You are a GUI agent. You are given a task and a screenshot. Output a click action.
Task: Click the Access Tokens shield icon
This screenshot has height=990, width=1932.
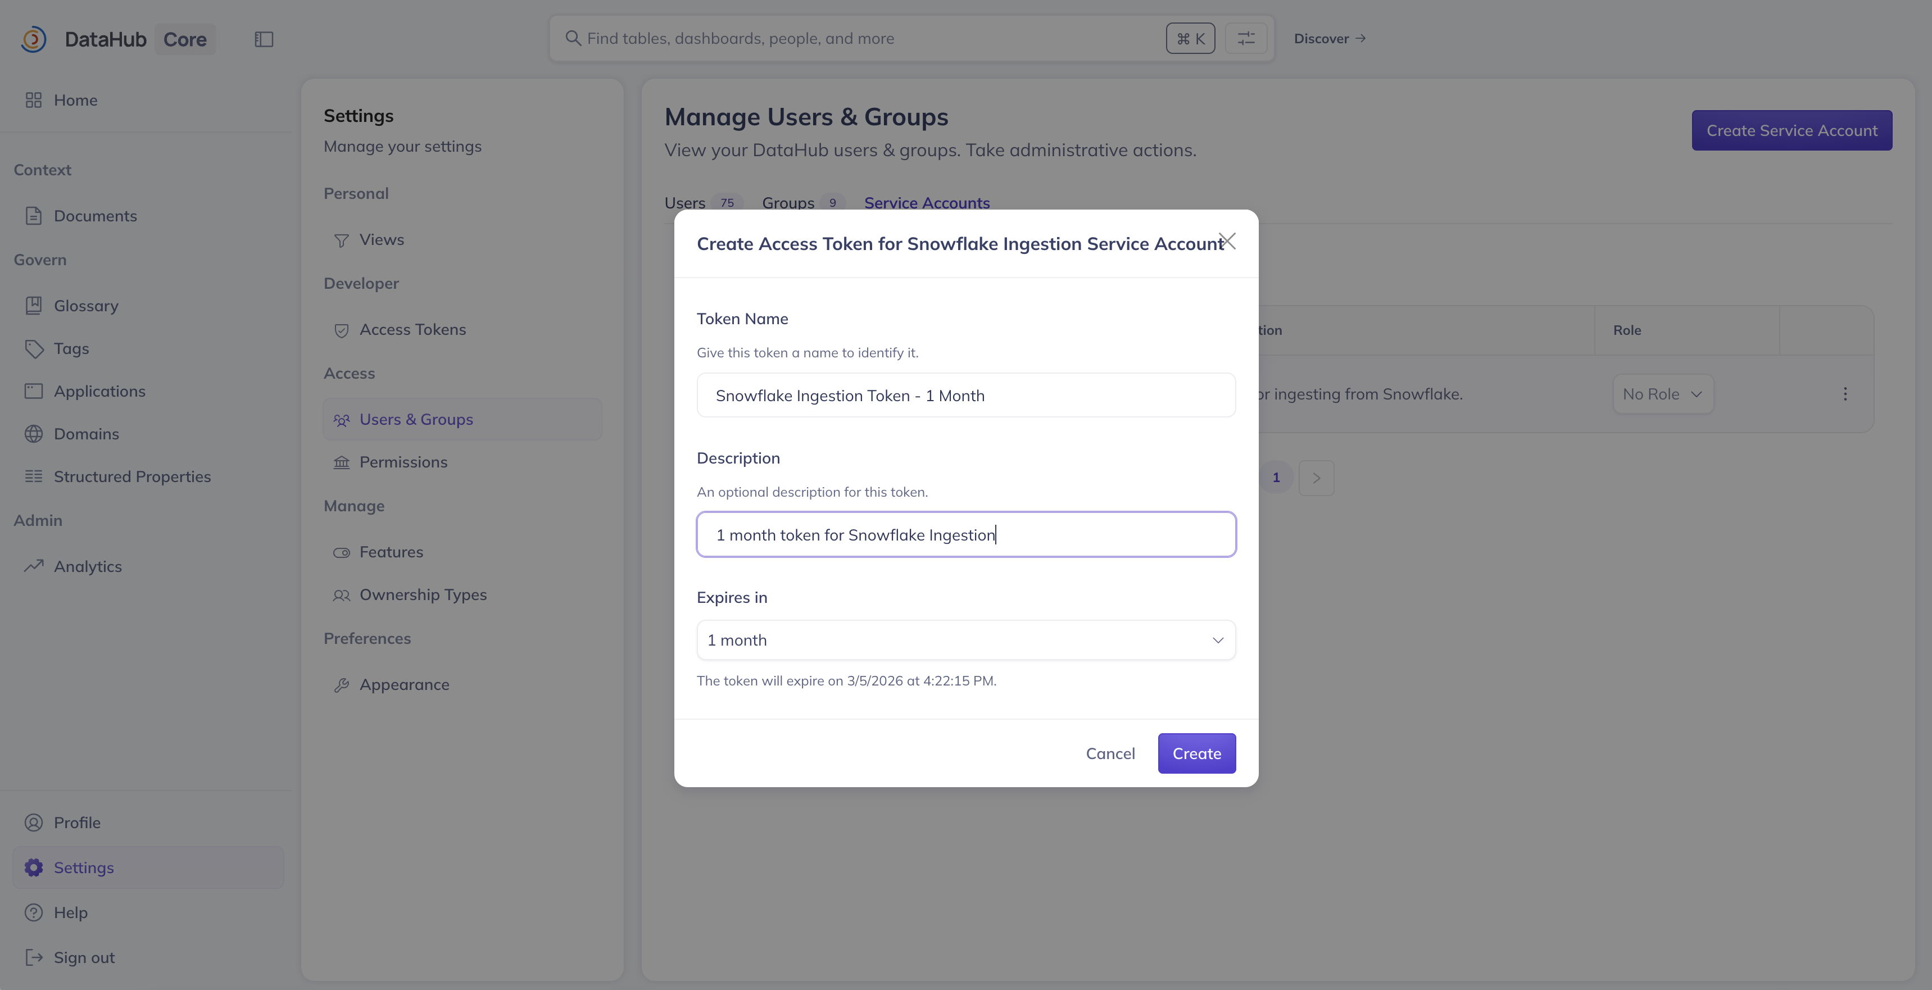pyautogui.click(x=341, y=330)
